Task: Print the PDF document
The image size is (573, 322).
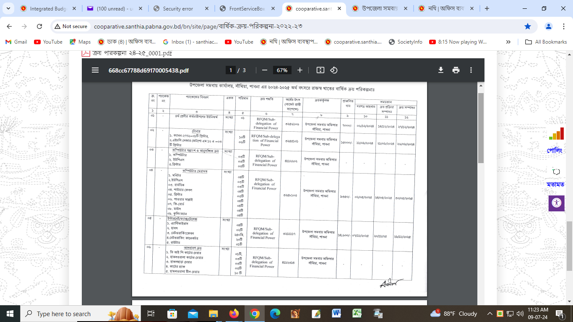Action: pyautogui.click(x=456, y=70)
